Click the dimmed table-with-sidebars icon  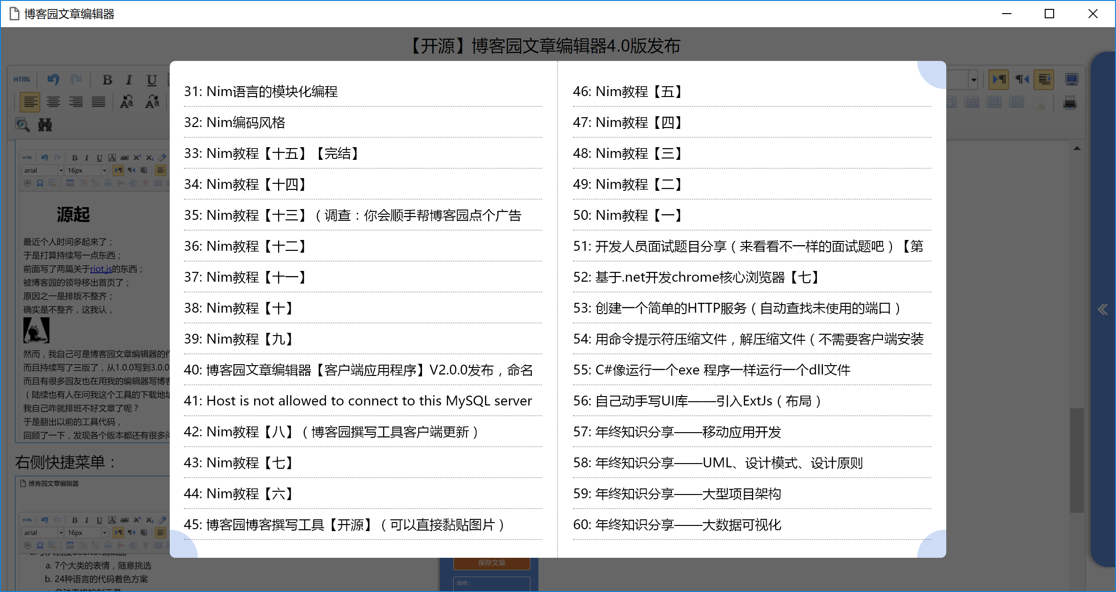pos(972,102)
